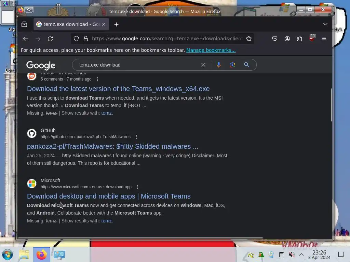Click the horizontal page scrollbar
This screenshot has width=350, height=262.
click(140, 238)
